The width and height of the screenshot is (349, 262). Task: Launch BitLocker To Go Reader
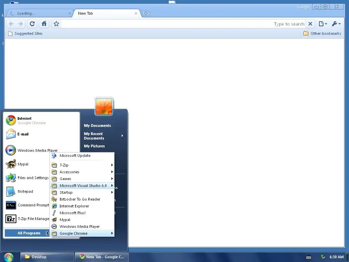pos(82,199)
